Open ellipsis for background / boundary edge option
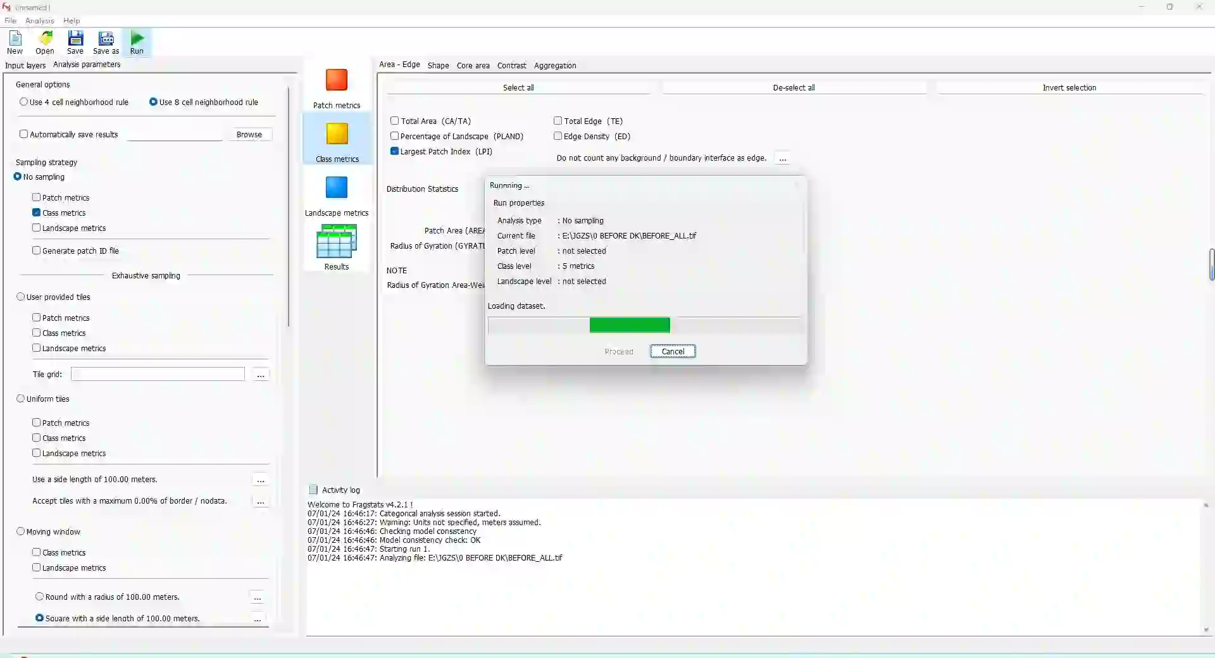This screenshot has width=1215, height=658. [783, 158]
